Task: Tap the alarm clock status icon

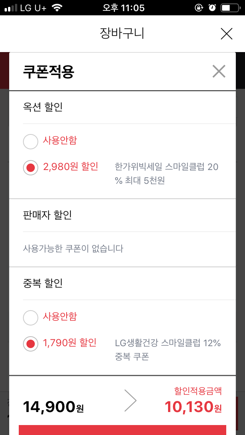Action: pyautogui.click(x=212, y=8)
